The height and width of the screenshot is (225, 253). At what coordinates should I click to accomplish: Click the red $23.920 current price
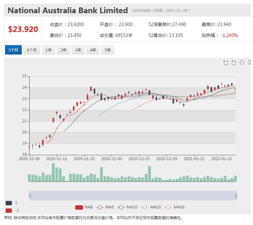pyautogui.click(x=23, y=29)
